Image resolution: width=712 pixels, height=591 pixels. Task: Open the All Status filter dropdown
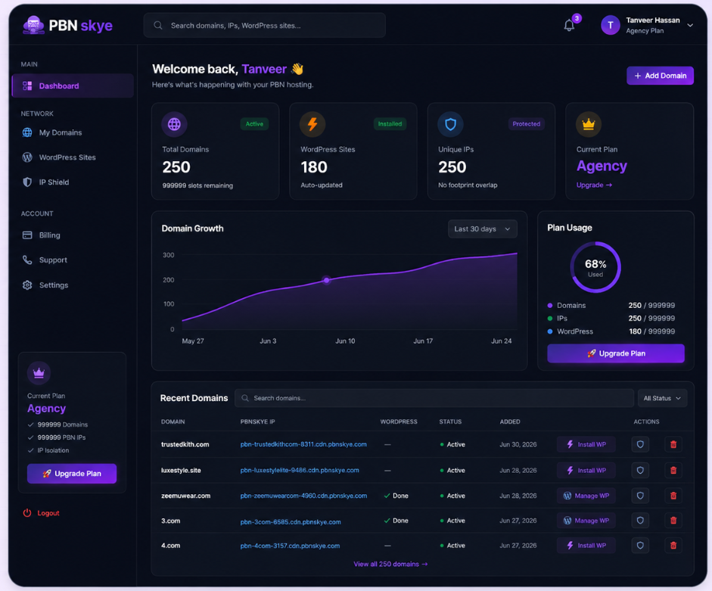pos(662,398)
